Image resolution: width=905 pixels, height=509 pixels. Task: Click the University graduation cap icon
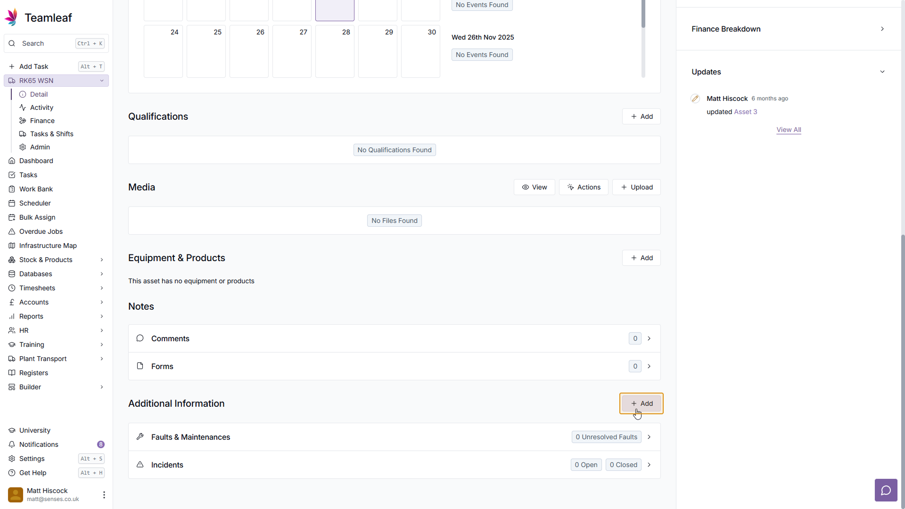12,430
